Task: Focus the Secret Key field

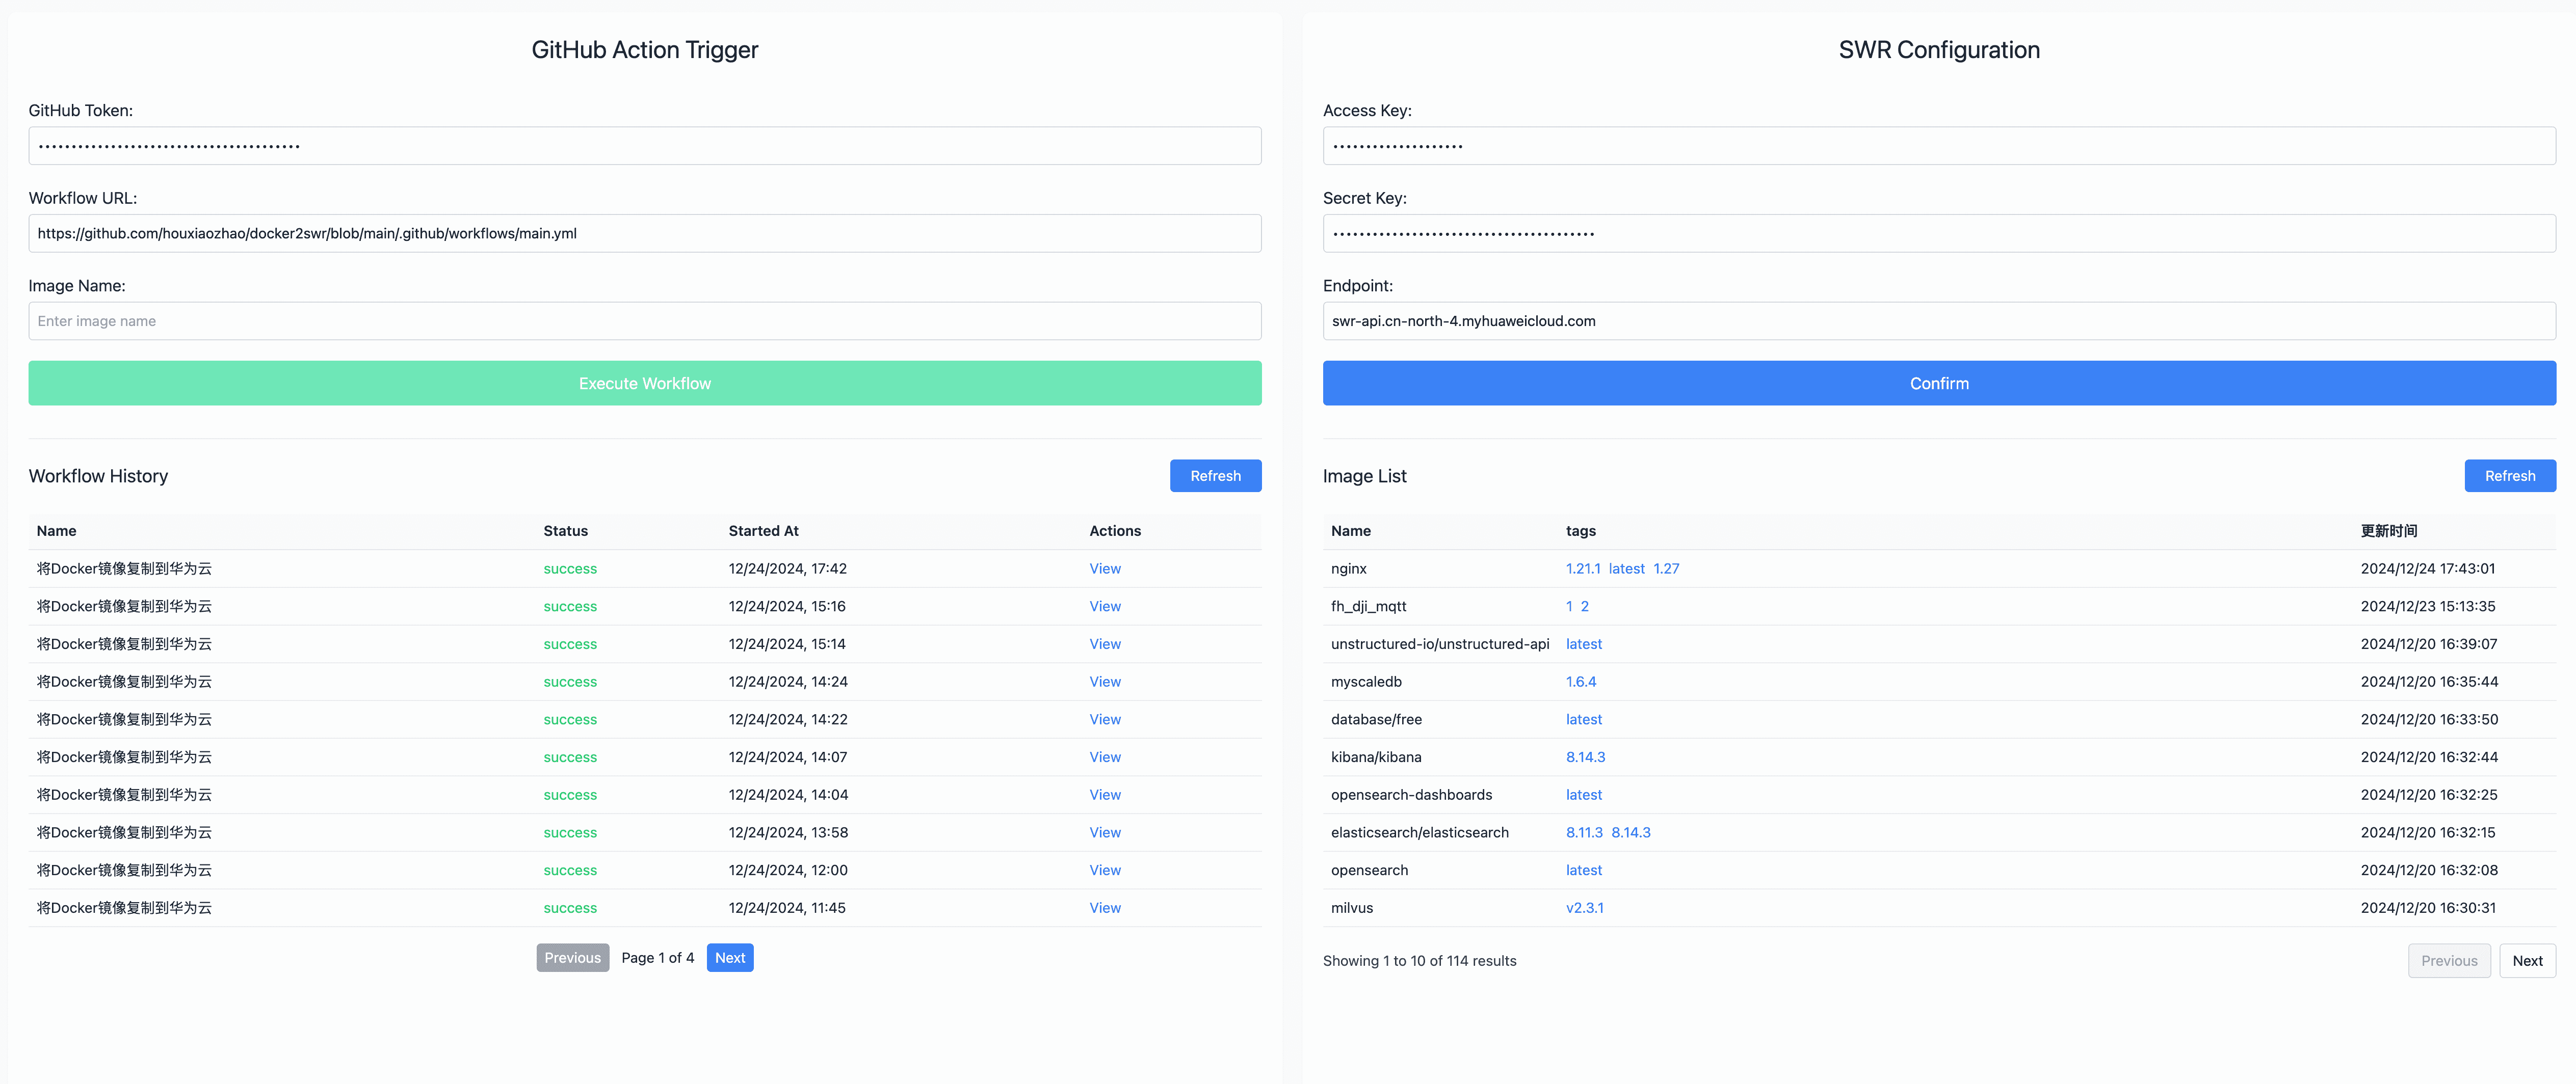Action: coord(1938,234)
